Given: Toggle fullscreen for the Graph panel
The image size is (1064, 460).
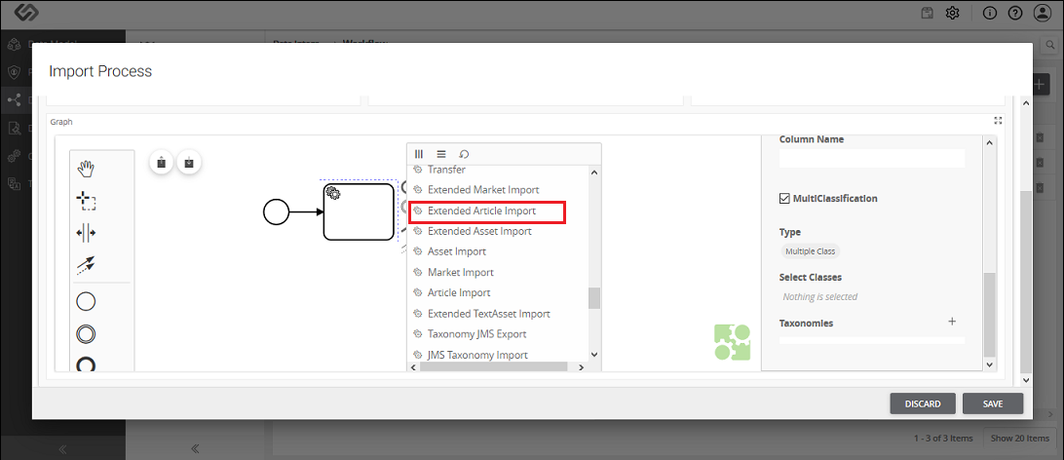Looking at the screenshot, I should (998, 121).
